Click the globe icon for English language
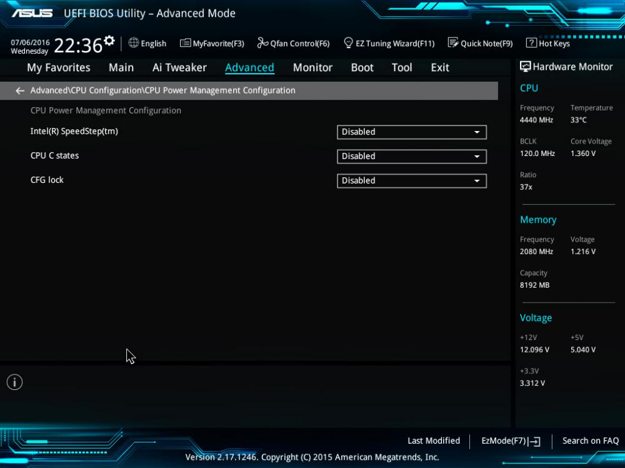The image size is (625, 468). click(x=134, y=43)
